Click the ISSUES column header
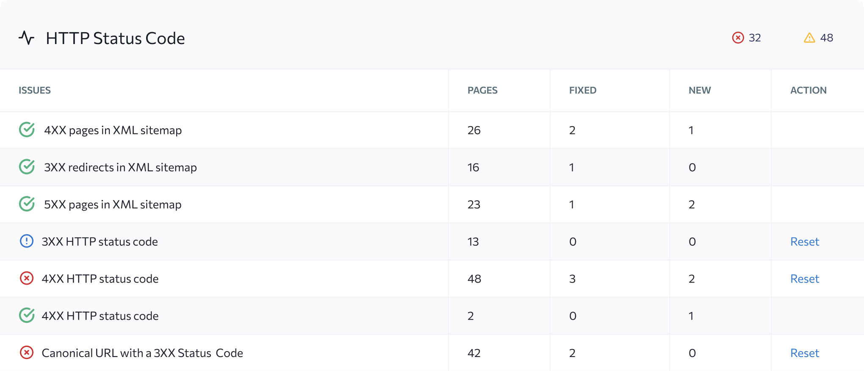The image size is (864, 371). click(35, 90)
